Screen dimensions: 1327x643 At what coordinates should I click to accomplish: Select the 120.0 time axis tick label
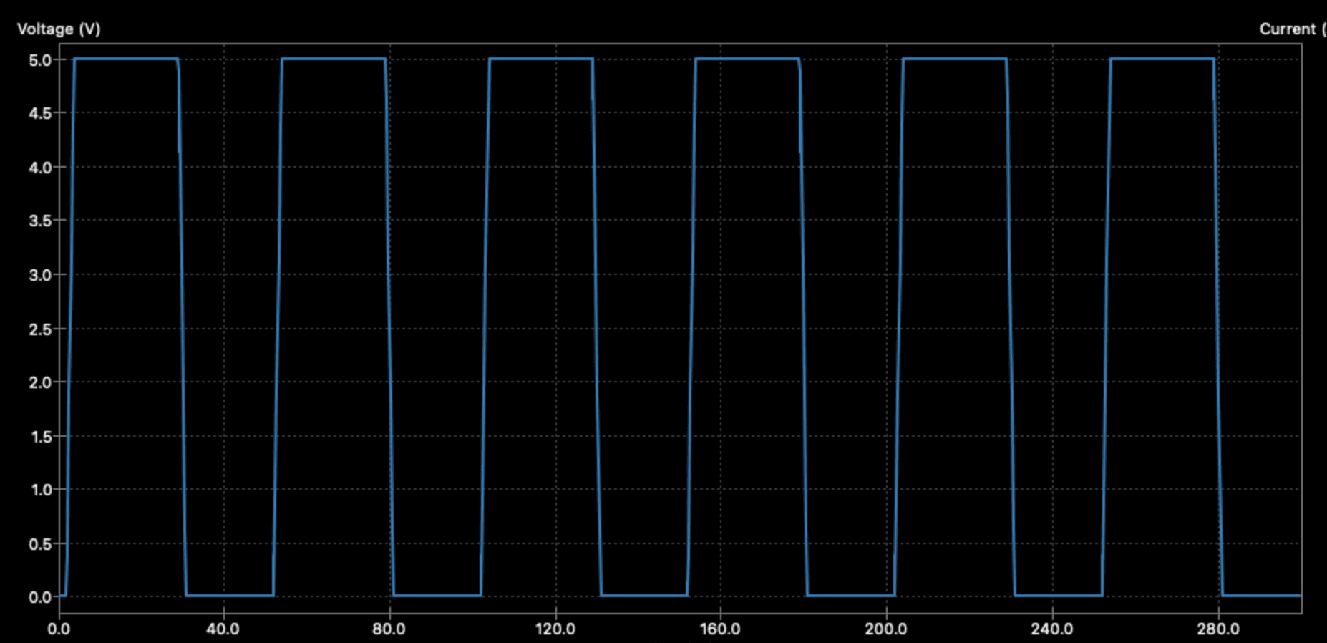point(555,629)
